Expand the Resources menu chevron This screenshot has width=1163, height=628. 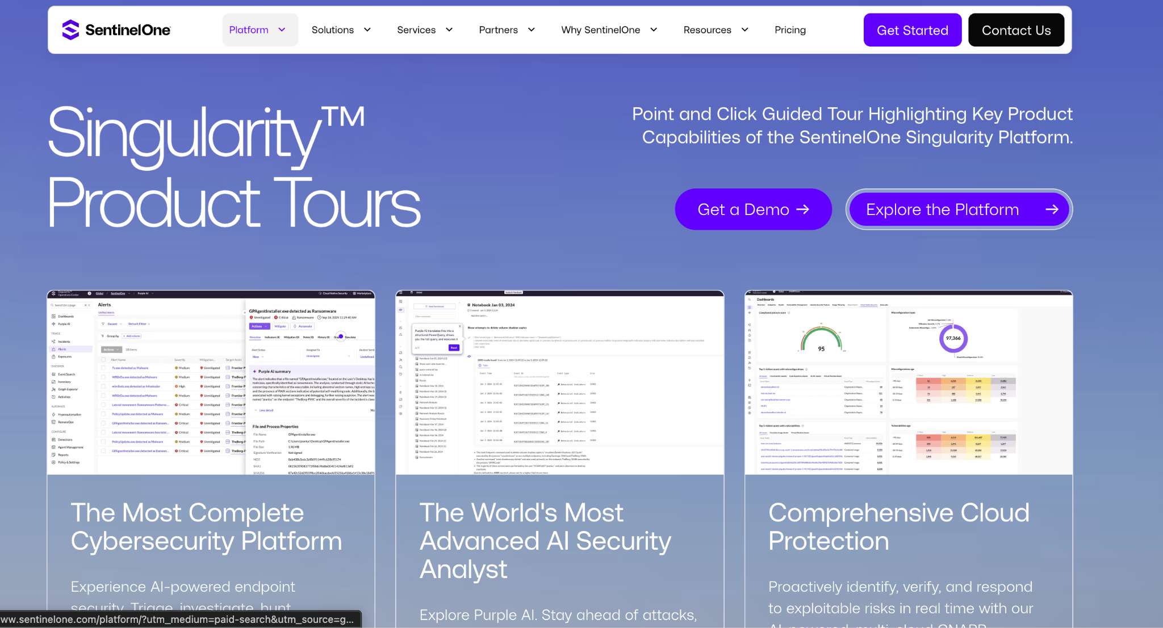tap(745, 30)
